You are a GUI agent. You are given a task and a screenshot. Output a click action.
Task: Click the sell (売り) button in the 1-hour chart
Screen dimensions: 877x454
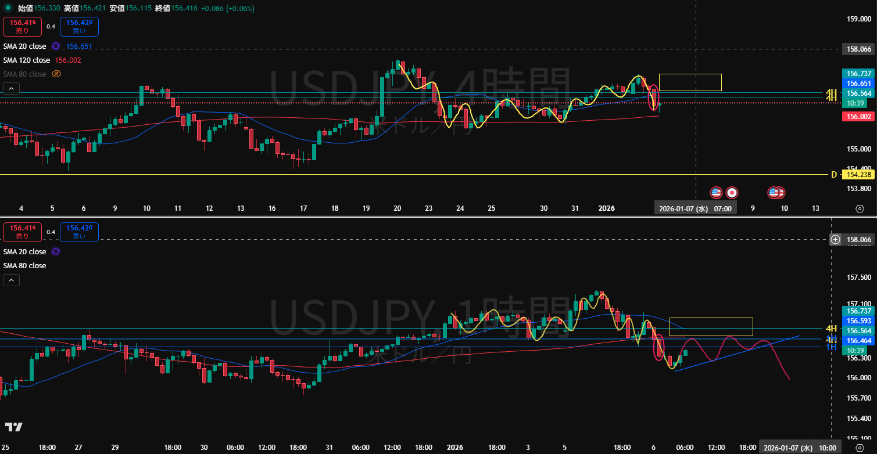[x=22, y=232]
